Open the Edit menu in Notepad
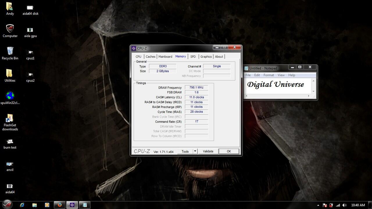Screen dimensions: 372x209 pos(257,75)
